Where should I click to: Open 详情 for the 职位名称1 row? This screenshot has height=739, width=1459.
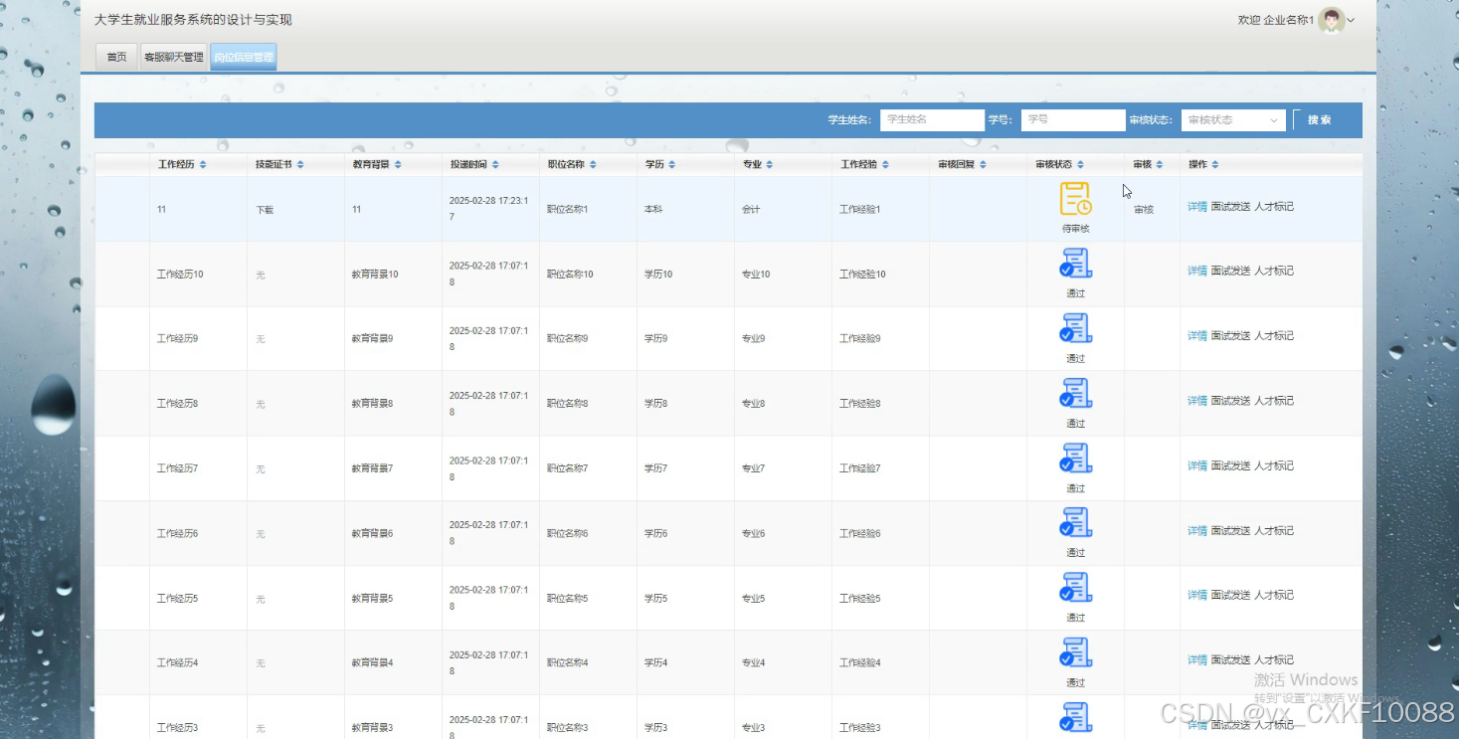[x=1197, y=206]
